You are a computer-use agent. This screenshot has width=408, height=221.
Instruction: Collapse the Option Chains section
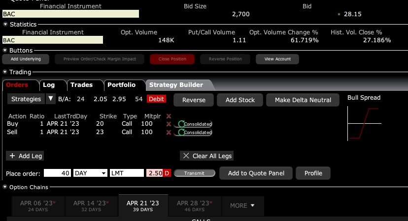(5, 187)
